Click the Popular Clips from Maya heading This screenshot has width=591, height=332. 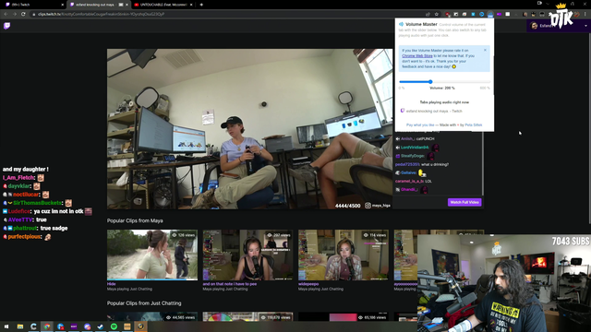click(x=135, y=220)
